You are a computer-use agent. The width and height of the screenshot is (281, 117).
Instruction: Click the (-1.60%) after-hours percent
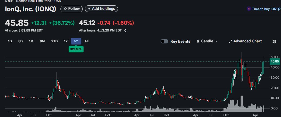point(123,23)
